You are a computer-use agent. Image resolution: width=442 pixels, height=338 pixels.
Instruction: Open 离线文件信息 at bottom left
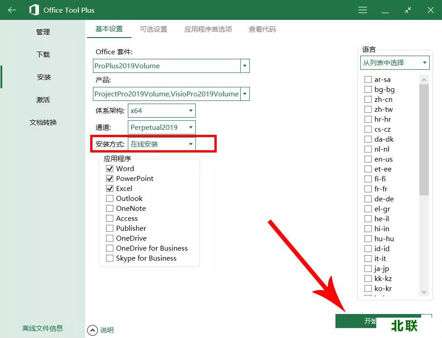click(42, 328)
